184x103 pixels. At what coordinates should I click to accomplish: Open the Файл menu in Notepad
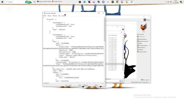coord(45,16)
